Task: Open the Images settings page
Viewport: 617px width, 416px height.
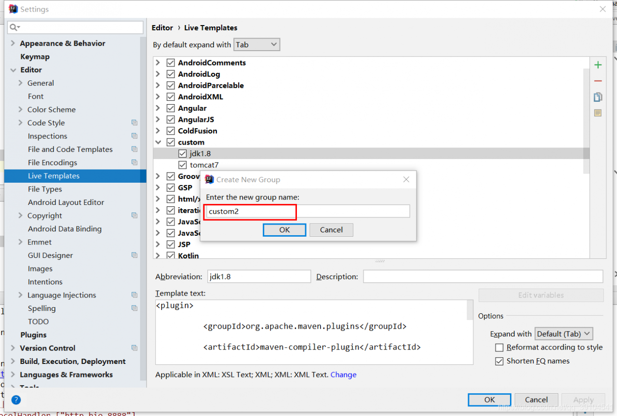Action: (x=40, y=268)
